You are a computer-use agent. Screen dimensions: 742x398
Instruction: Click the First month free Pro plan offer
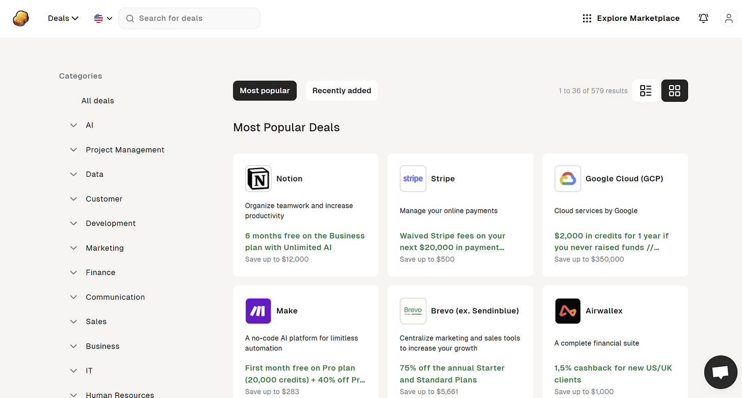(305, 374)
